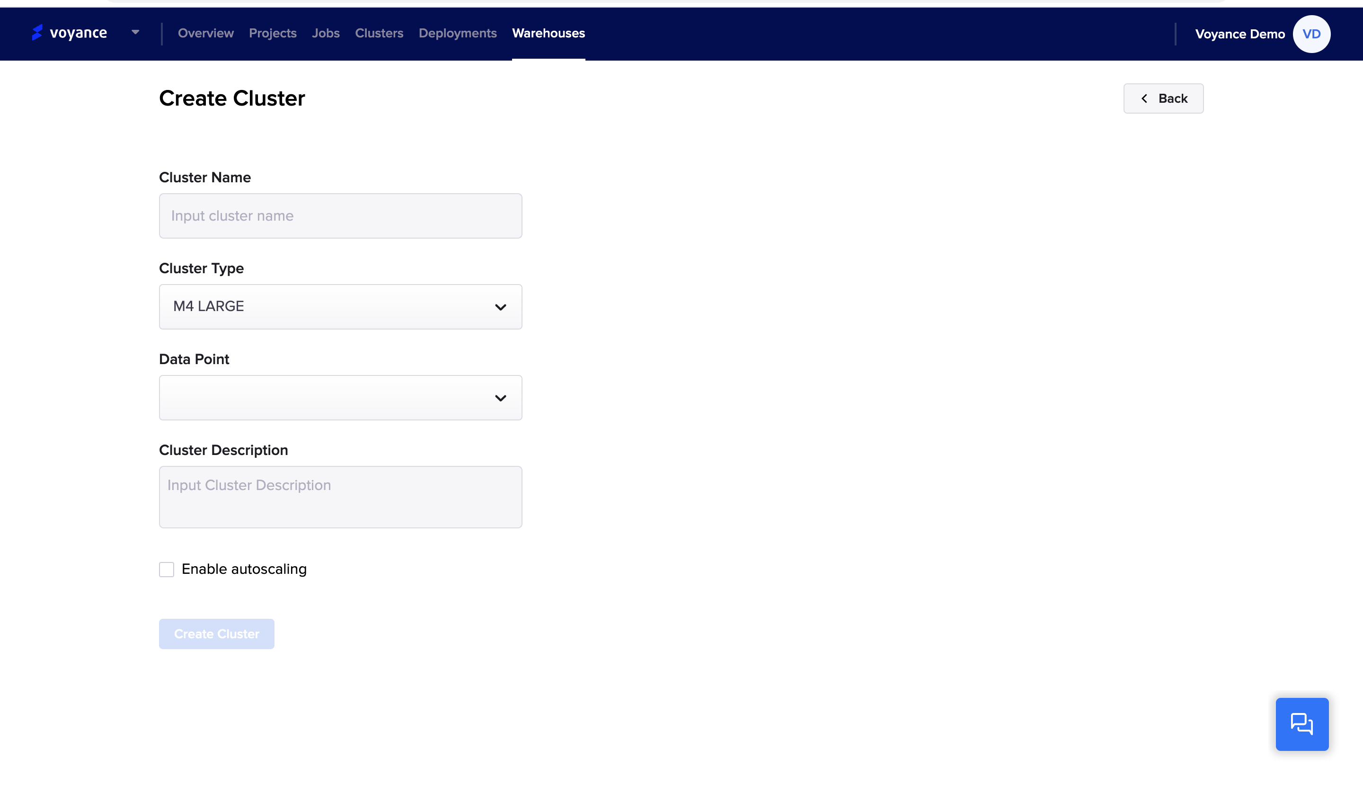
Task: Click the Back chevron arrow icon
Action: coord(1144,98)
